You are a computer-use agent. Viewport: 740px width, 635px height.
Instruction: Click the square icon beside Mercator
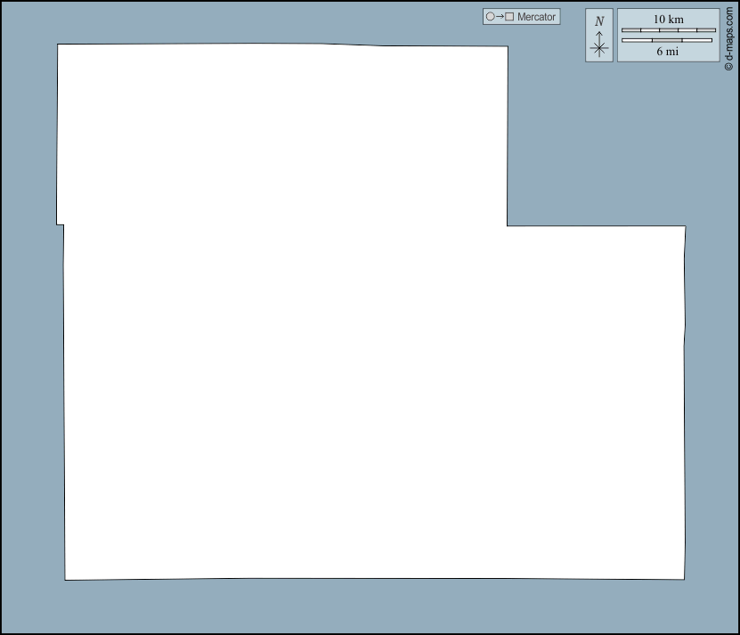[x=509, y=17]
